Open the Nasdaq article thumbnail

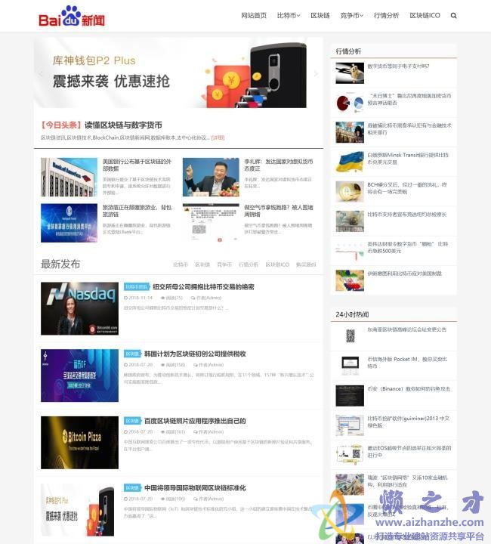pyautogui.click(x=79, y=308)
